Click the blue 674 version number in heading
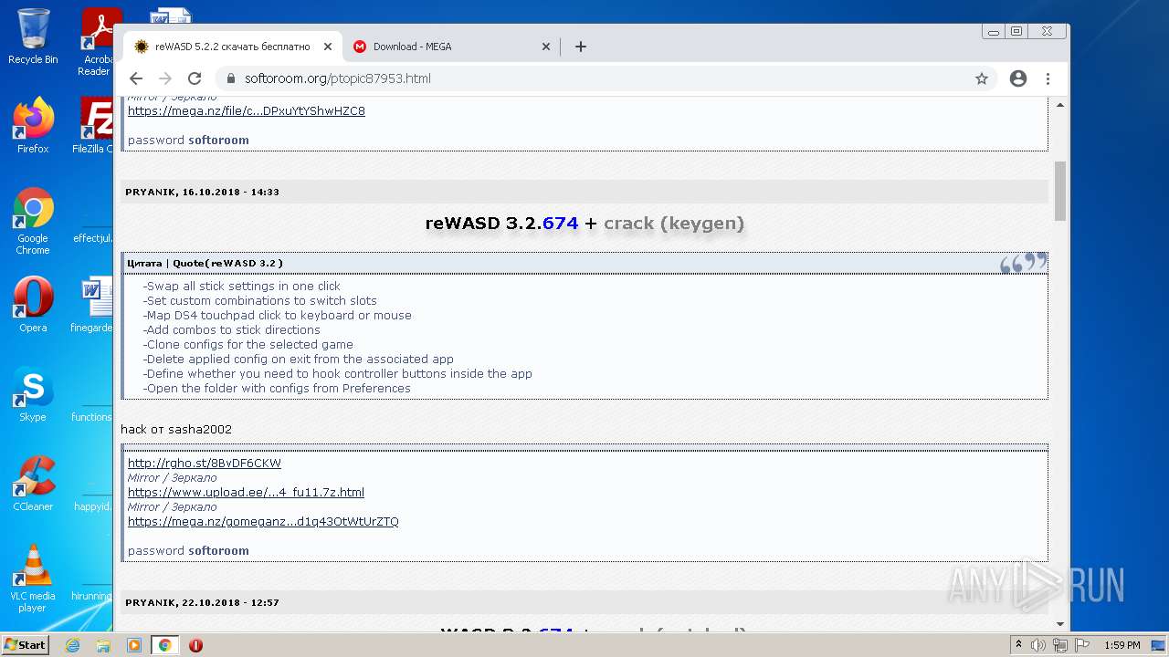Screen dimensions: 1169x657 560,224
